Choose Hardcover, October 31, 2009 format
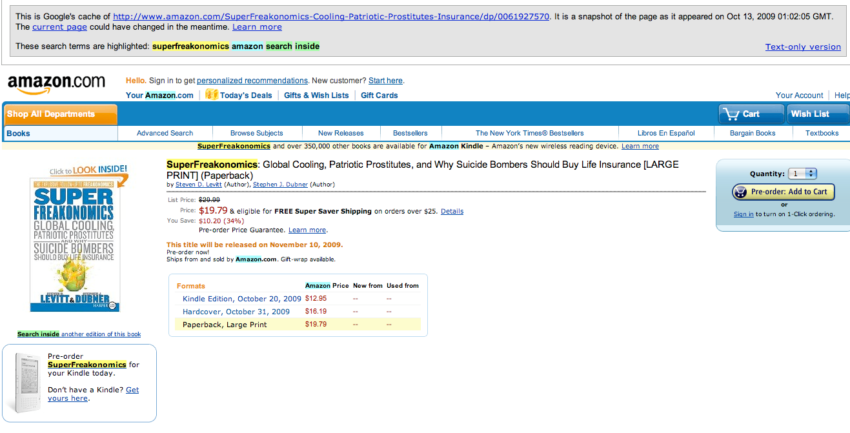The image size is (850, 433). (x=236, y=312)
